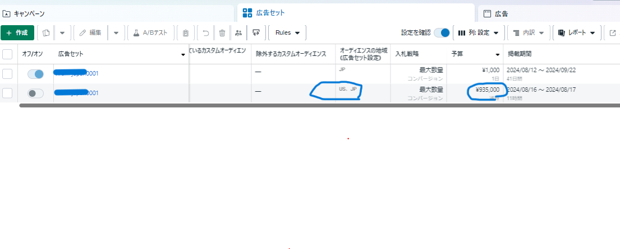
Task: Open the ad set name link in the US, JP row
Action: [76, 93]
